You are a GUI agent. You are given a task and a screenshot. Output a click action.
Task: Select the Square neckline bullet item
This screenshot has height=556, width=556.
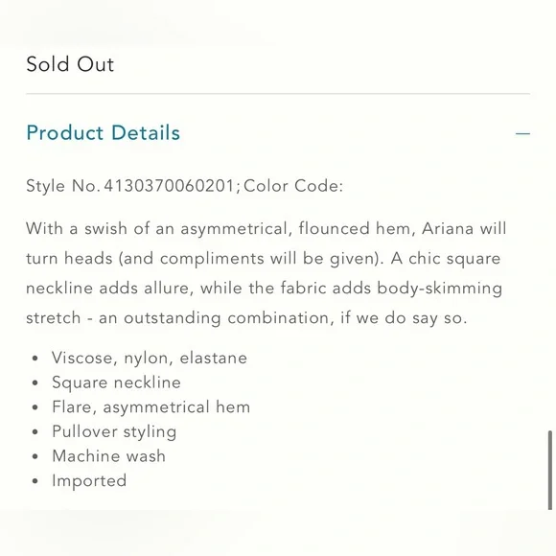click(x=116, y=382)
